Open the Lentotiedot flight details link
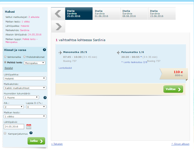 click(x=65, y=68)
